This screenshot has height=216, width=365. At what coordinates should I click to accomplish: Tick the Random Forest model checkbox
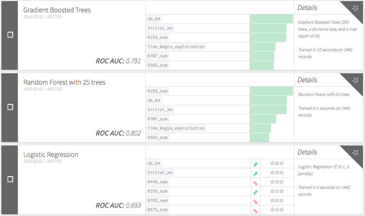10,107
